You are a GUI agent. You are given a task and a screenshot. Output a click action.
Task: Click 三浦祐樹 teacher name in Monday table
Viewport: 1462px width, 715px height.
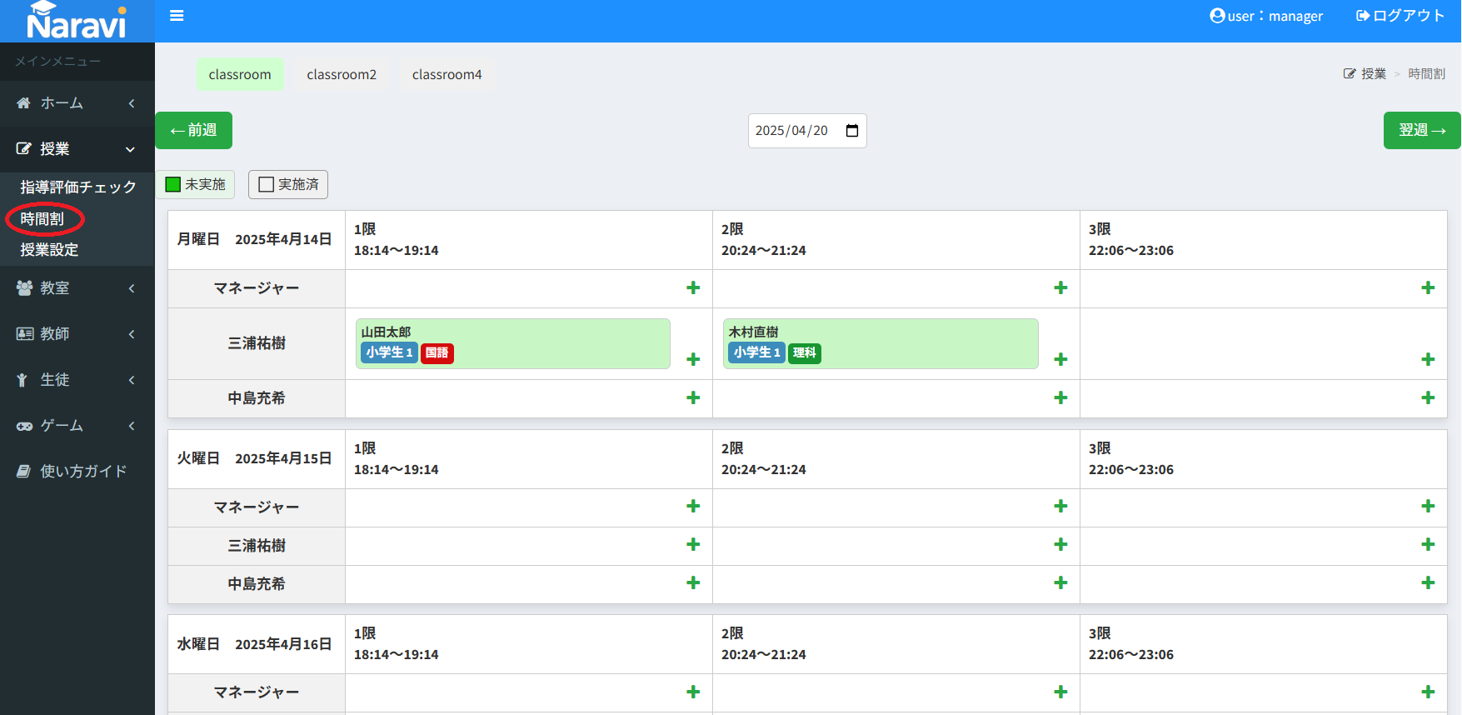(257, 343)
